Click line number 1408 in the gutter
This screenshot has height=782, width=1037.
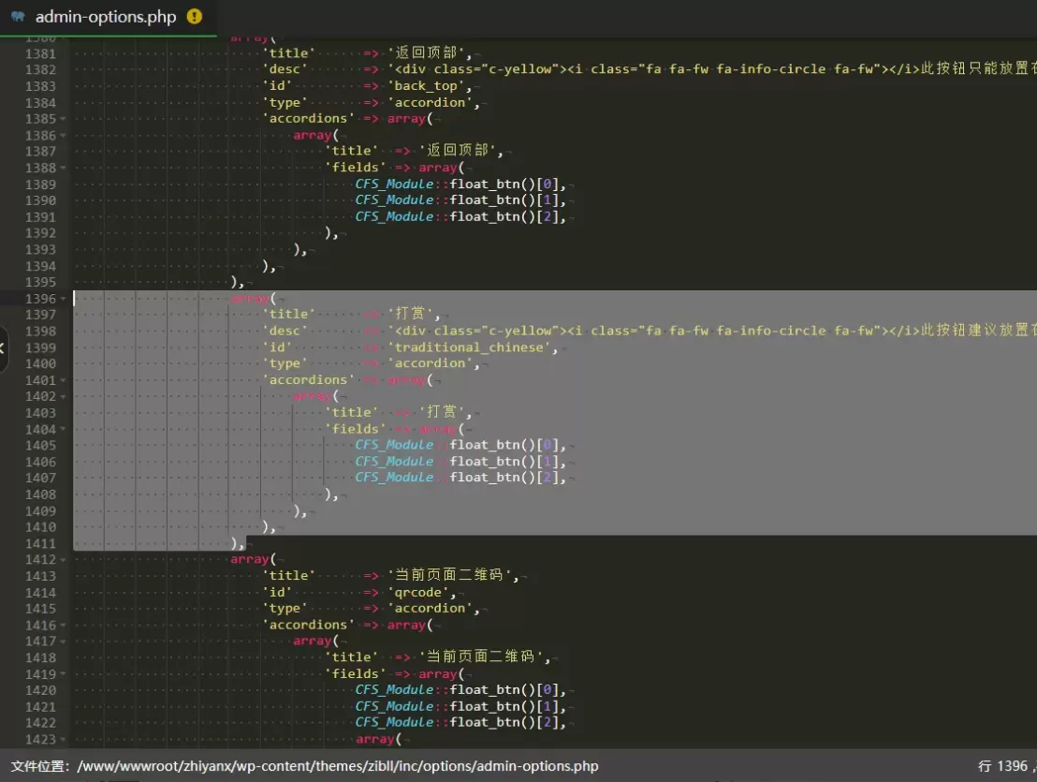(40, 494)
